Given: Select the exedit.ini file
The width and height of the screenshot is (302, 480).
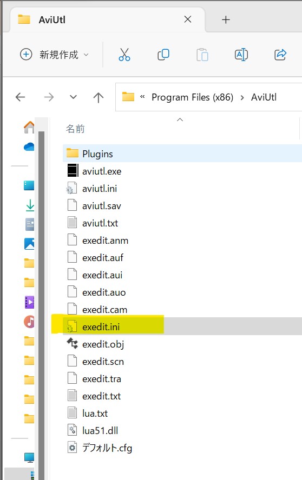Looking at the screenshot, I should coord(182,326).
